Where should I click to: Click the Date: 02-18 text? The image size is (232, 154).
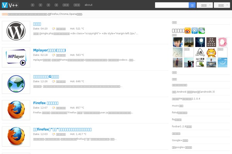40,55
